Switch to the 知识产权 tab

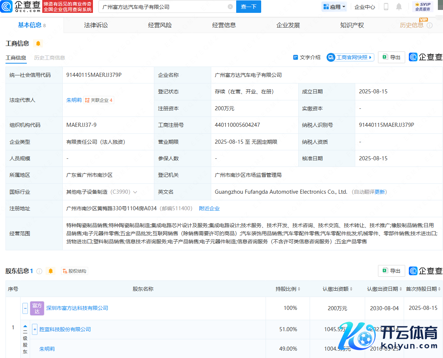pyautogui.click(x=352, y=25)
